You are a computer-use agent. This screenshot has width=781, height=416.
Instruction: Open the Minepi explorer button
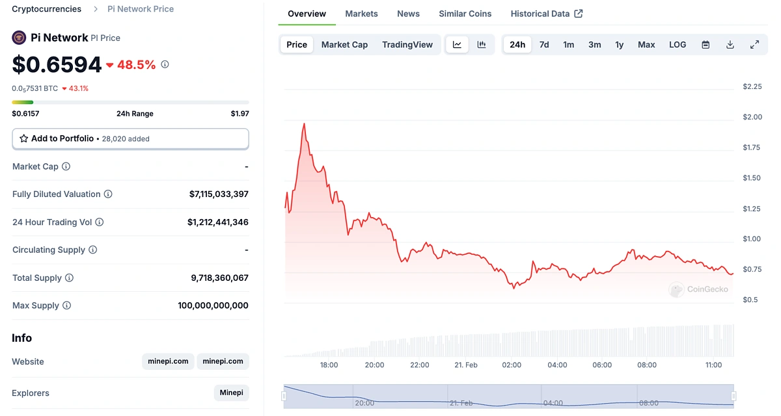[231, 393]
